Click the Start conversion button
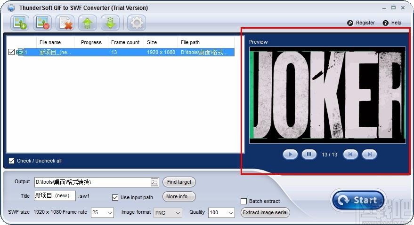 (x=358, y=200)
